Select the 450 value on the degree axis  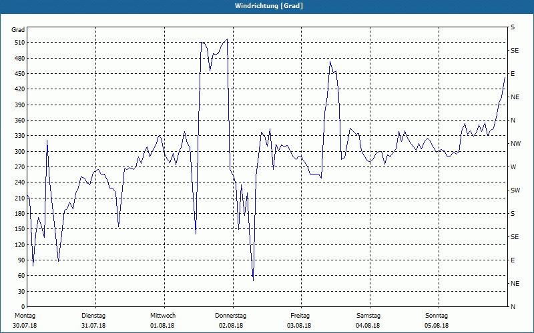20,74
